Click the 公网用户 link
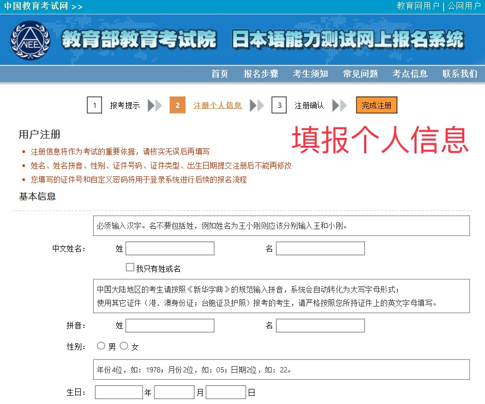 (464, 6)
